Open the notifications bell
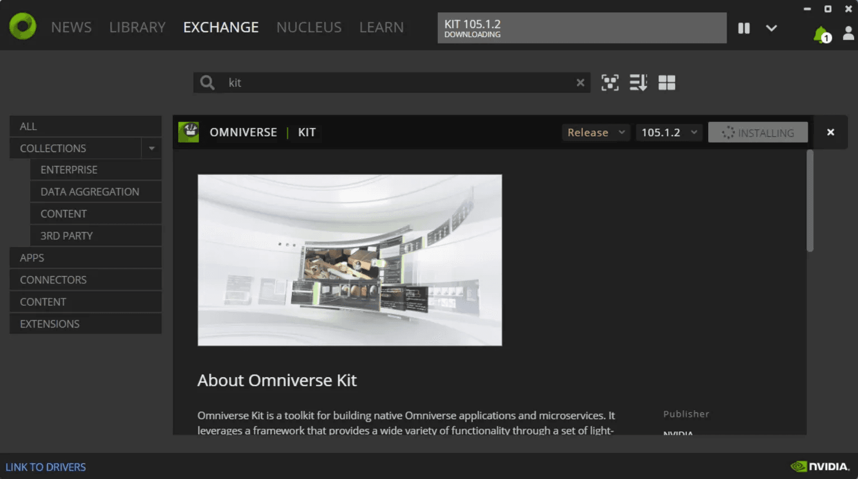 tap(821, 35)
